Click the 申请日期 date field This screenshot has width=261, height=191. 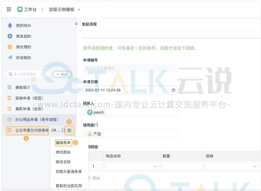coord(130,90)
